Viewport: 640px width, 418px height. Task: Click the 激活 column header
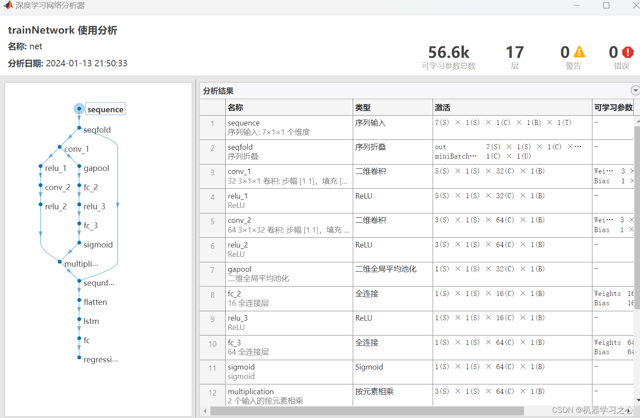pos(513,108)
